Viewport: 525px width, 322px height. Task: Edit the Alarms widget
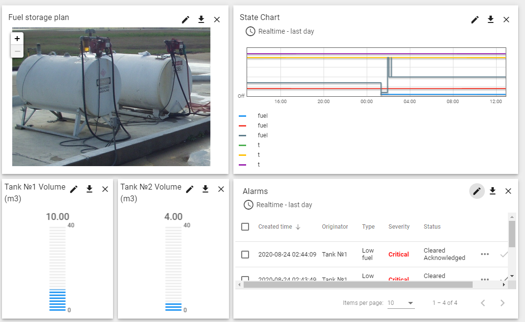tap(477, 191)
